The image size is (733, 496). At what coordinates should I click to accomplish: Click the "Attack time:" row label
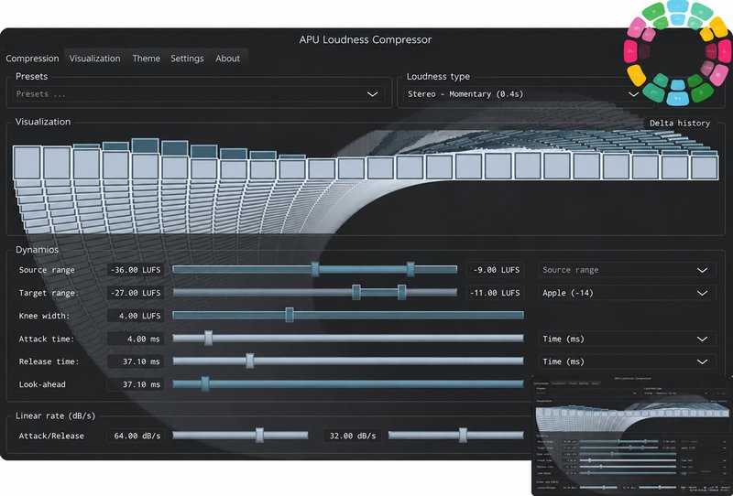click(47, 339)
